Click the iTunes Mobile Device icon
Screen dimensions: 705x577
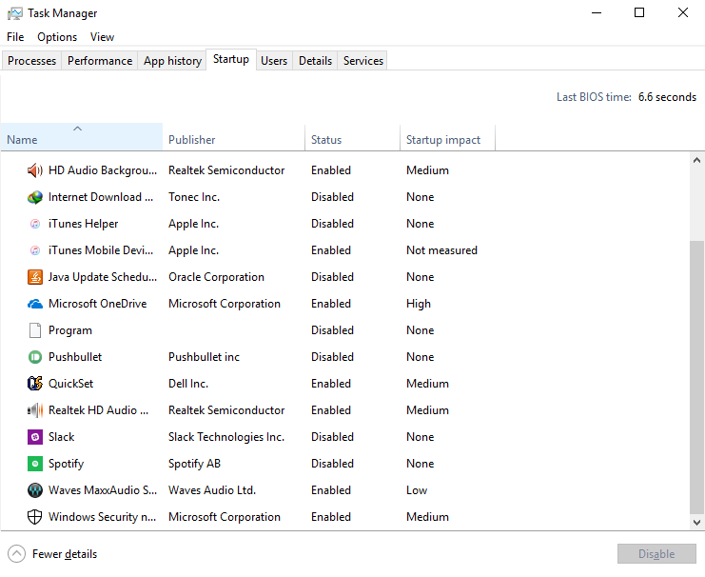coord(35,250)
